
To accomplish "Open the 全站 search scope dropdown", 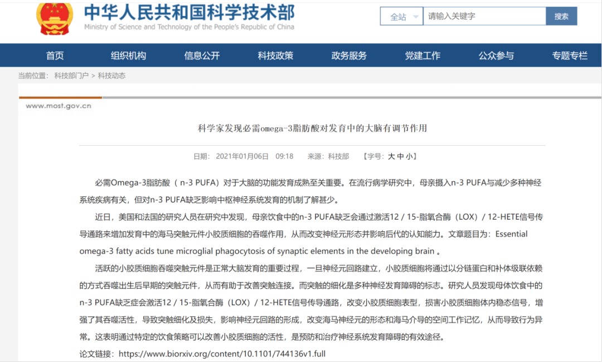I will coord(401,17).
